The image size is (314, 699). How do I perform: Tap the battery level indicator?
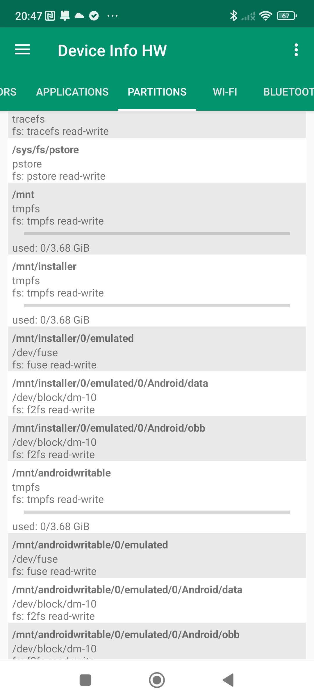(287, 16)
